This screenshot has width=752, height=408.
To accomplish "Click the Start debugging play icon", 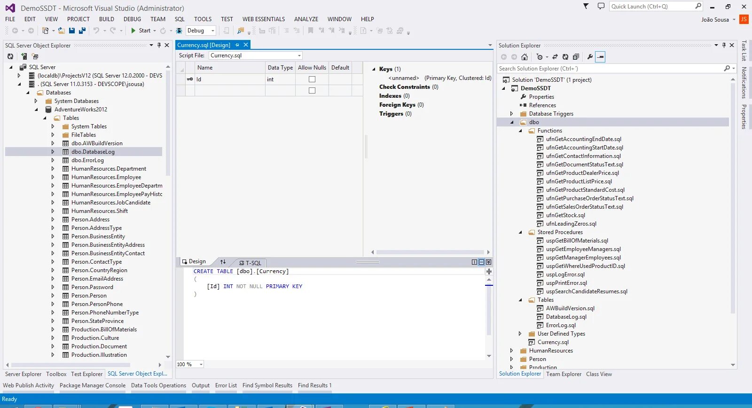I will (x=133, y=31).
